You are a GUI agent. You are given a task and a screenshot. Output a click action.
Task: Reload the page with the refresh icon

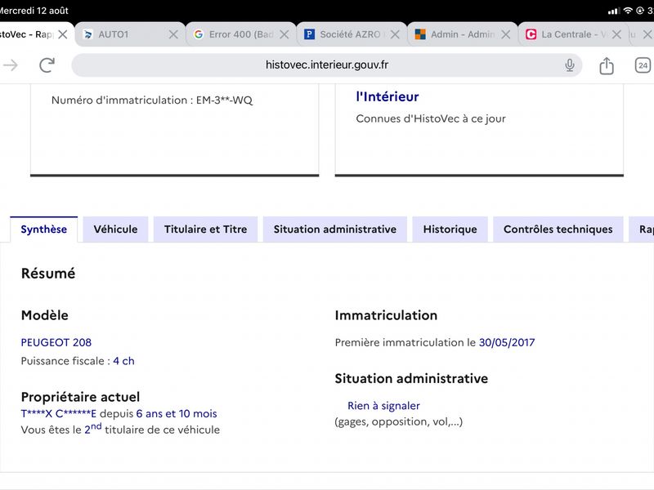[x=47, y=65]
